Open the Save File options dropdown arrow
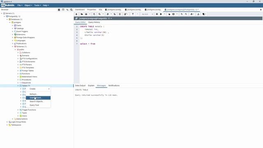This screenshot has width=263, height=148. point(90,14)
